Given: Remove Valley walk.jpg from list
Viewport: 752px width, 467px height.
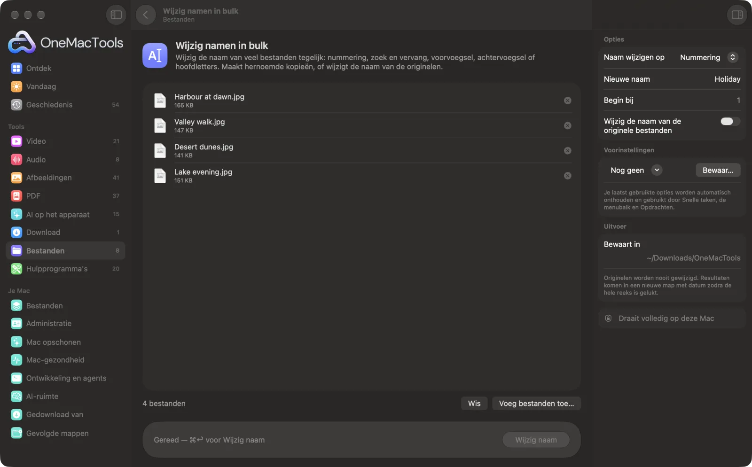Looking at the screenshot, I should pos(568,125).
